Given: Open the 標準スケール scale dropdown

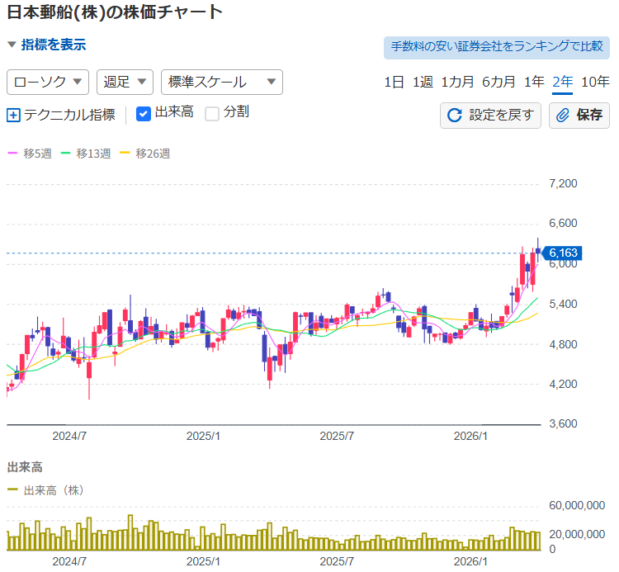Looking at the screenshot, I should point(221,82).
